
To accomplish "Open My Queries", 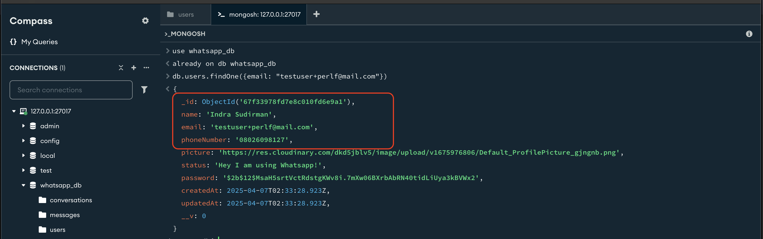I will pos(39,42).
